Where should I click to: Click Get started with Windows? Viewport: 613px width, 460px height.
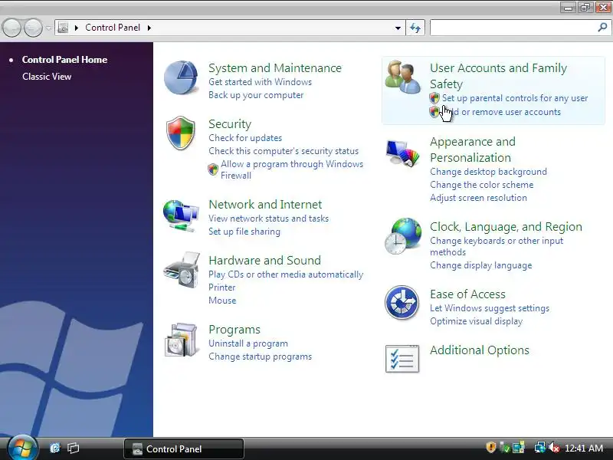[x=260, y=82]
